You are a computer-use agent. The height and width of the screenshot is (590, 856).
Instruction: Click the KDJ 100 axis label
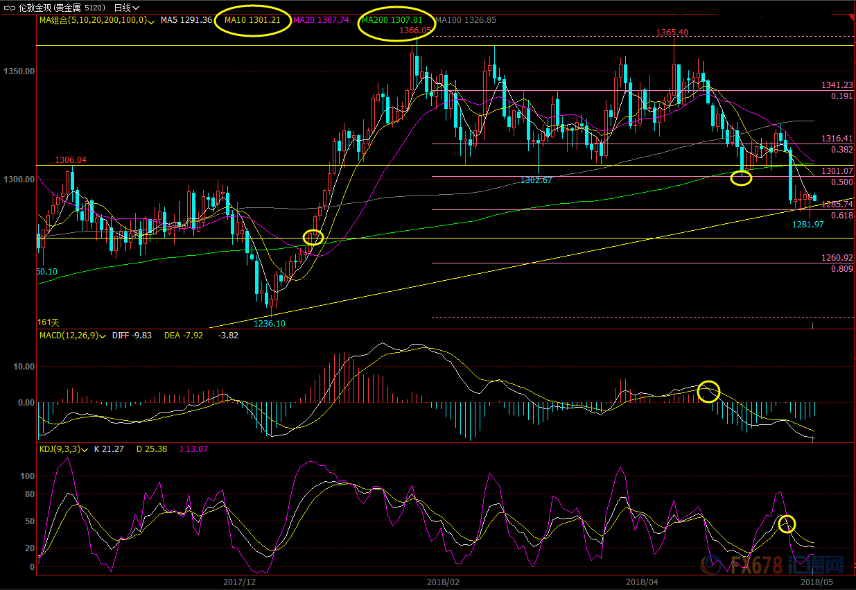[x=27, y=476]
